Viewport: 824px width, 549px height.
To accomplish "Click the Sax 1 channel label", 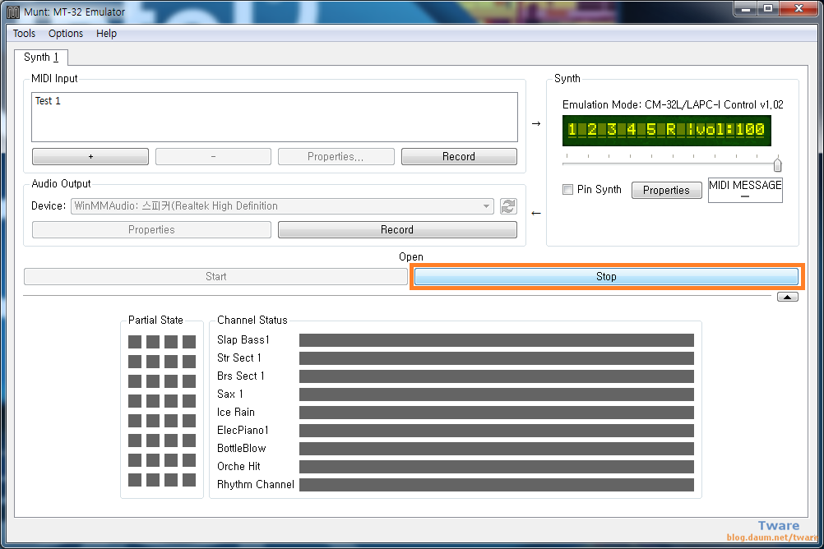I will pyautogui.click(x=230, y=394).
